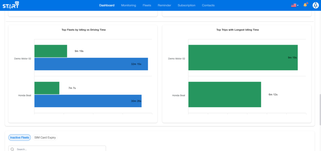Screen dimensions: 321x151
Task: Open the Dashboard menu item
Action: [x=107, y=5]
